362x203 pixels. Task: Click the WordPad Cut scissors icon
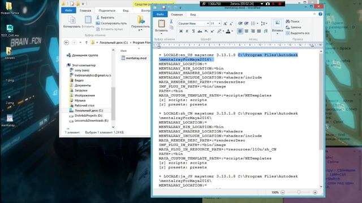tap(171, 21)
